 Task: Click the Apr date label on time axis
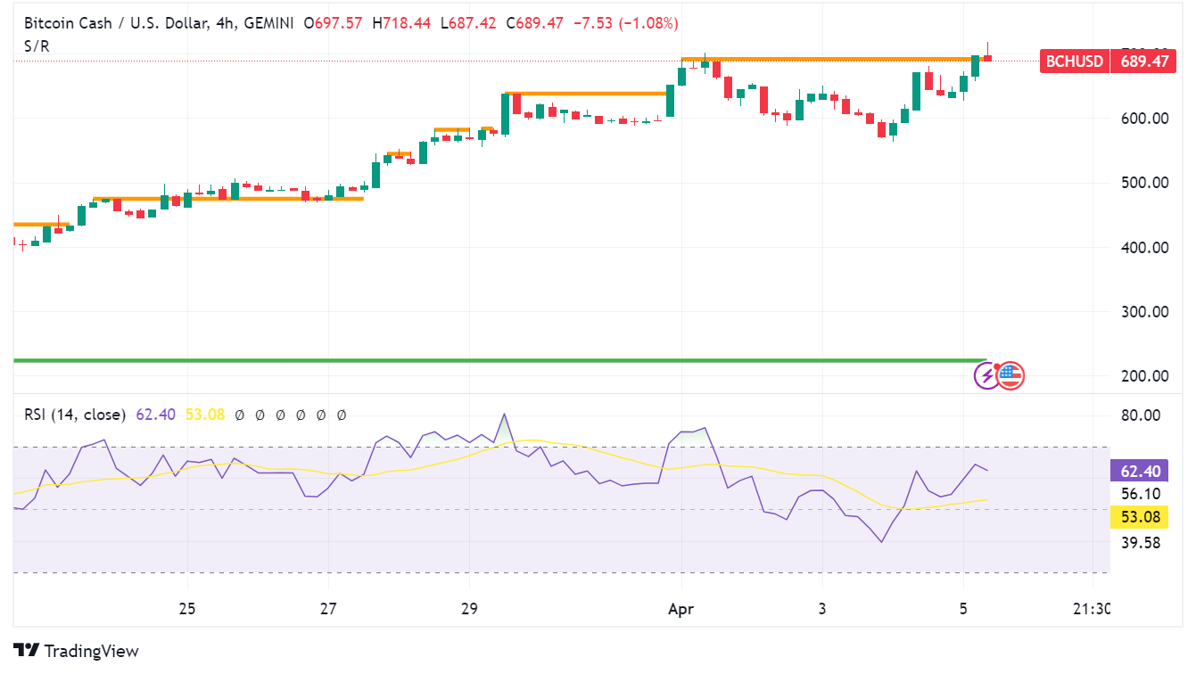tap(680, 609)
